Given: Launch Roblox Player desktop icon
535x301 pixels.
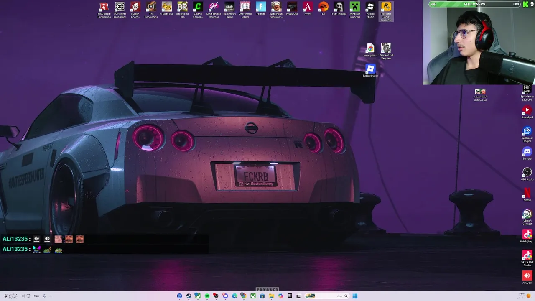Looking at the screenshot, I should [370, 71].
